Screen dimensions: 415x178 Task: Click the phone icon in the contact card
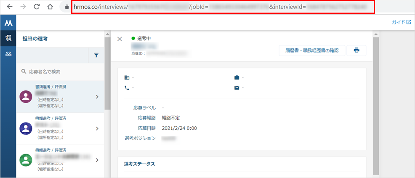click(x=127, y=88)
